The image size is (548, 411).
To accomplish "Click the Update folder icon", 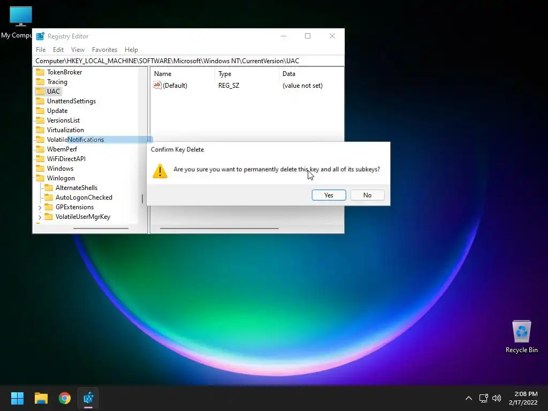I will point(40,110).
